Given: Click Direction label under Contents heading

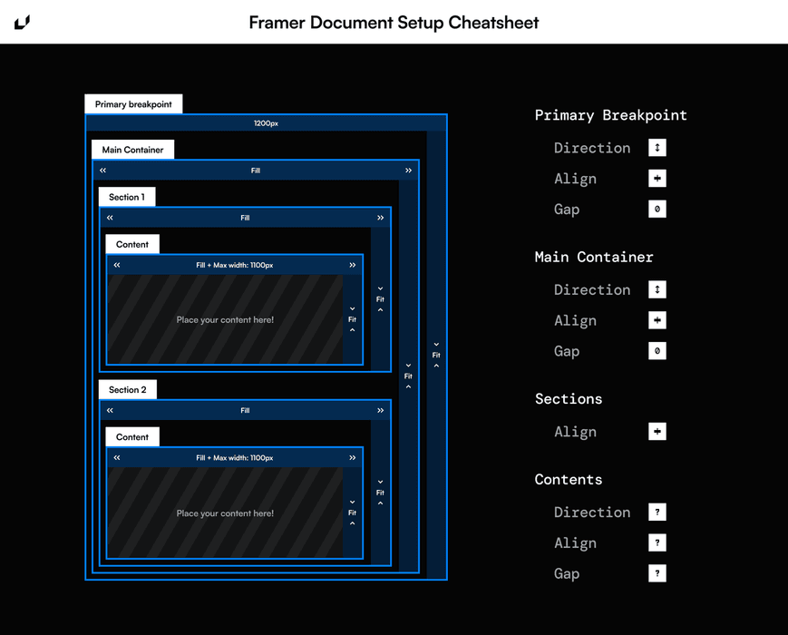Looking at the screenshot, I should pyautogui.click(x=592, y=512).
